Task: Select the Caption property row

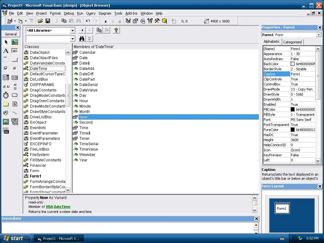Action: (289, 74)
